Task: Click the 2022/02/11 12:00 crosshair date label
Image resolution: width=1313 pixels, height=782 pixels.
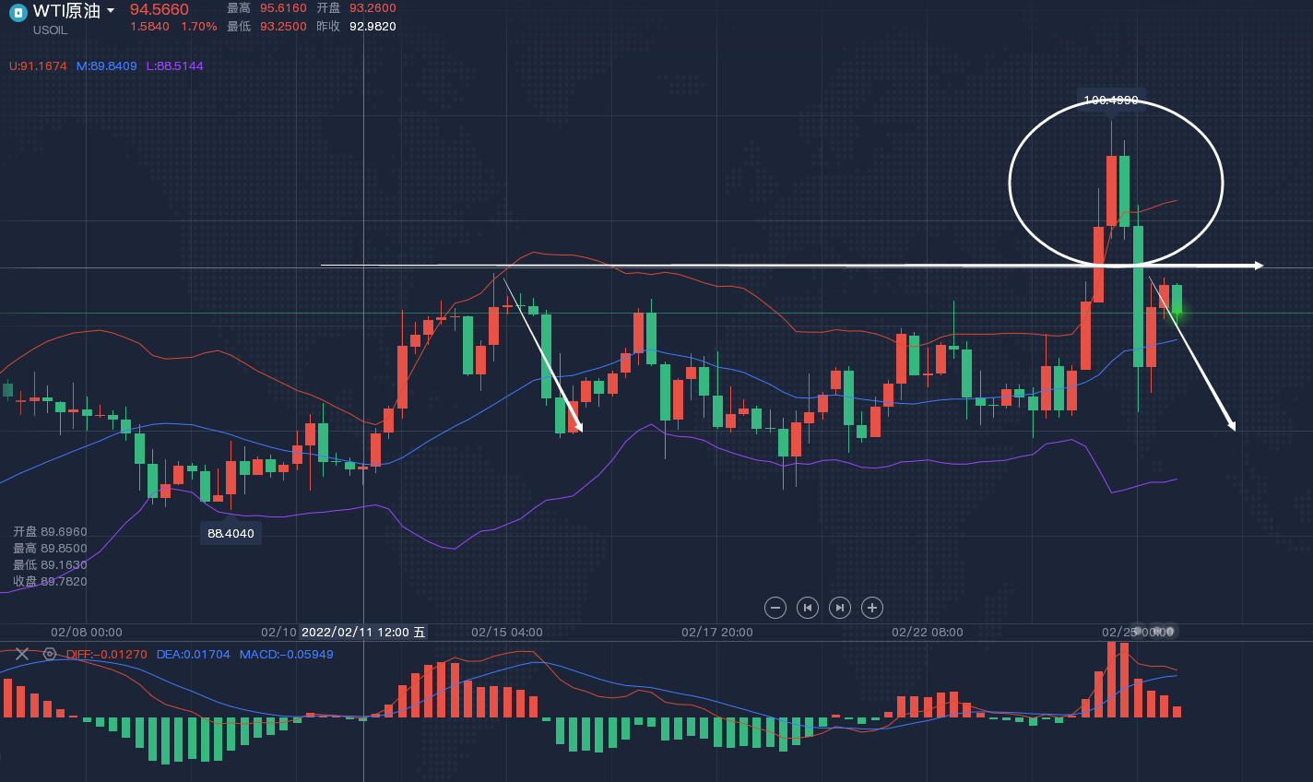Action: click(x=363, y=633)
